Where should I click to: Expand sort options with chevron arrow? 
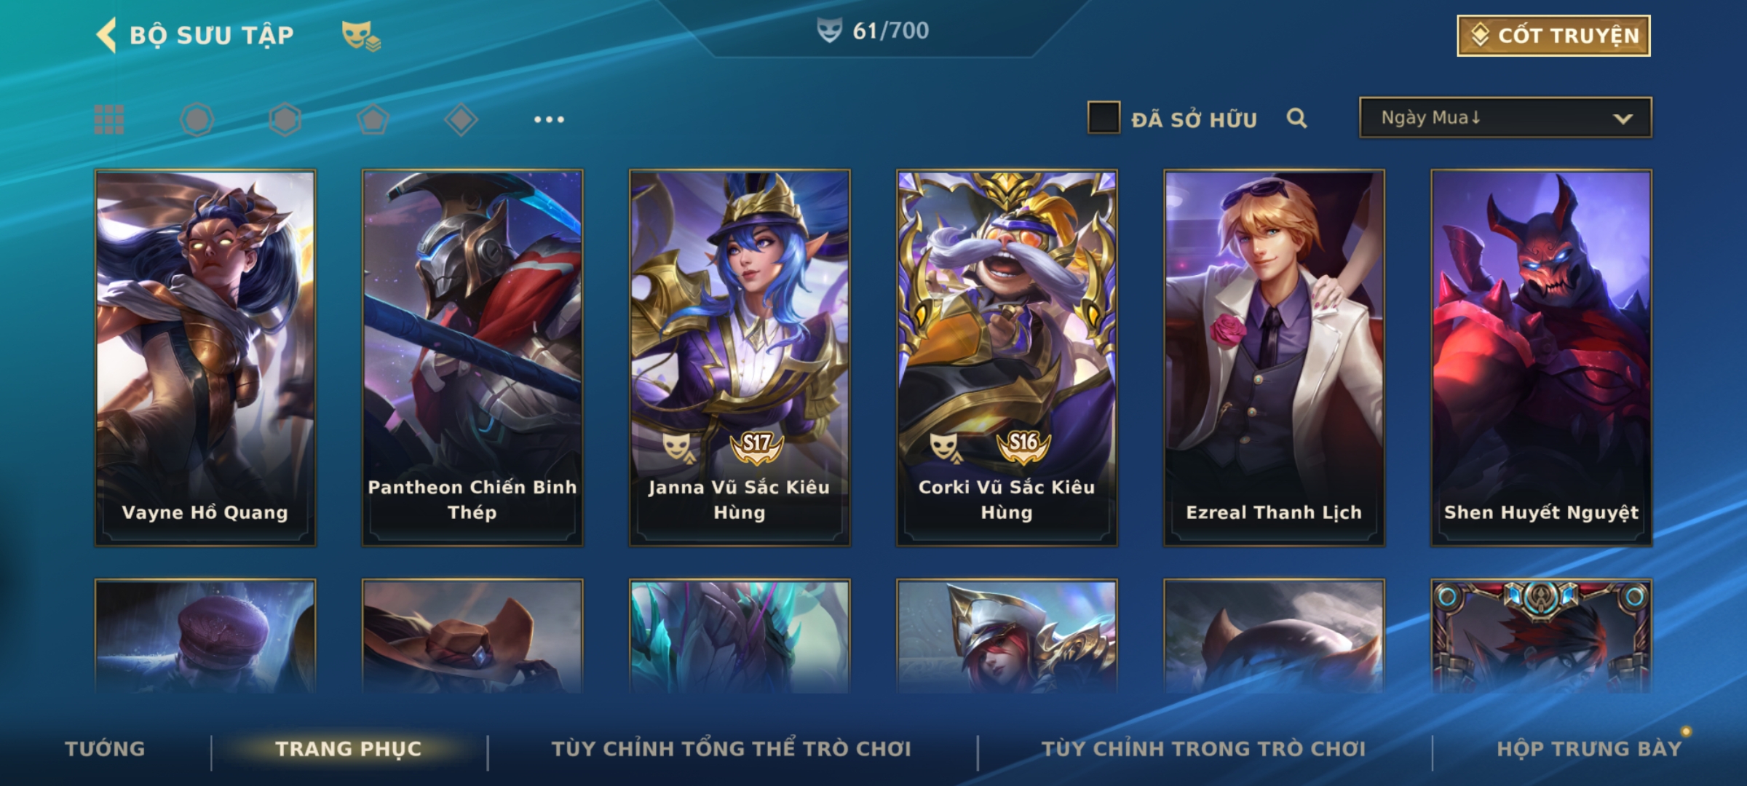pyautogui.click(x=1623, y=119)
